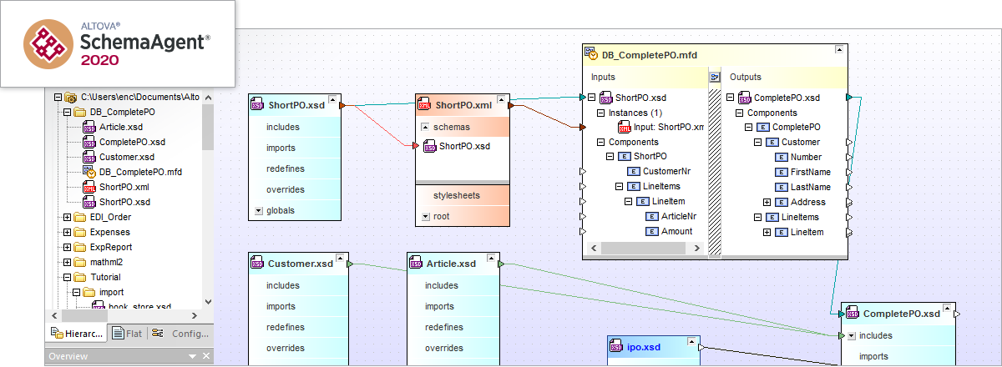Click the Number element icon in Outputs
This screenshot has width=1002, height=367.
coord(781,157)
